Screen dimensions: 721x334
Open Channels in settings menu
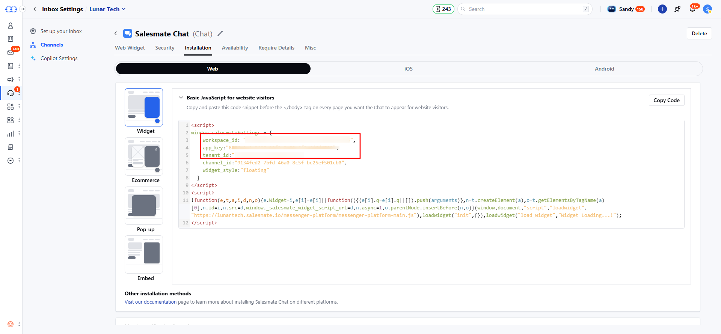[x=52, y=45]
